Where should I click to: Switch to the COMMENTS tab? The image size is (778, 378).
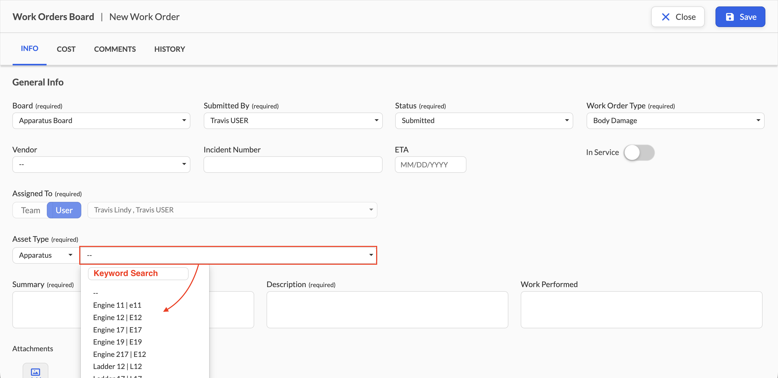(115, 49)
